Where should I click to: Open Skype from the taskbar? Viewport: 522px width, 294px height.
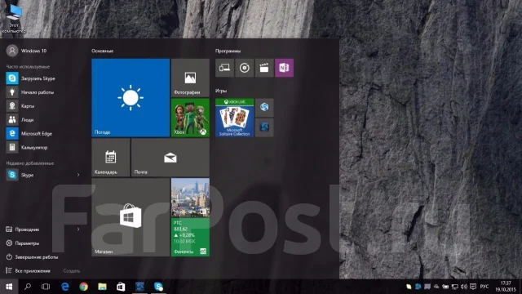click(x=158, y=287)
